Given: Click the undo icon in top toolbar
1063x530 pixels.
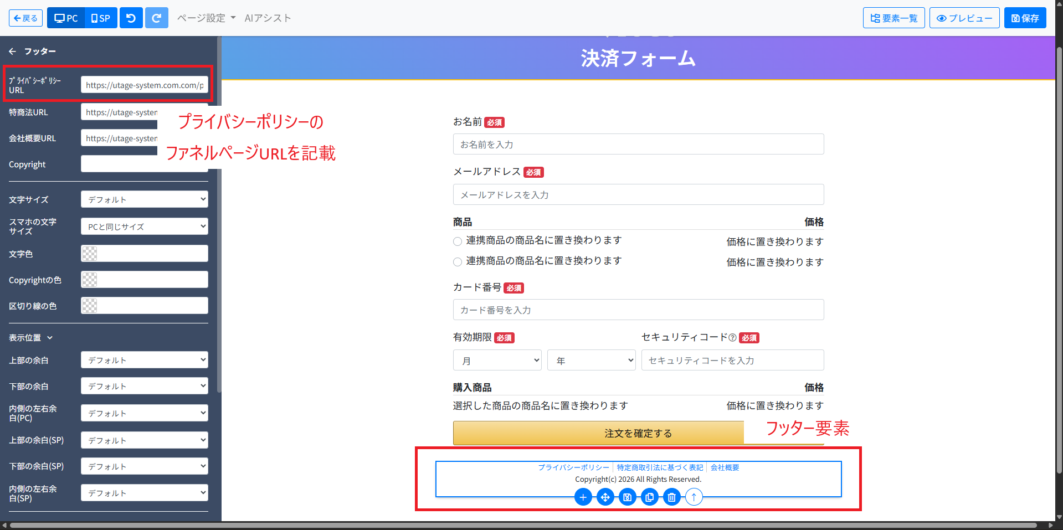Looking at the screenshot, I should coord(131,18).
